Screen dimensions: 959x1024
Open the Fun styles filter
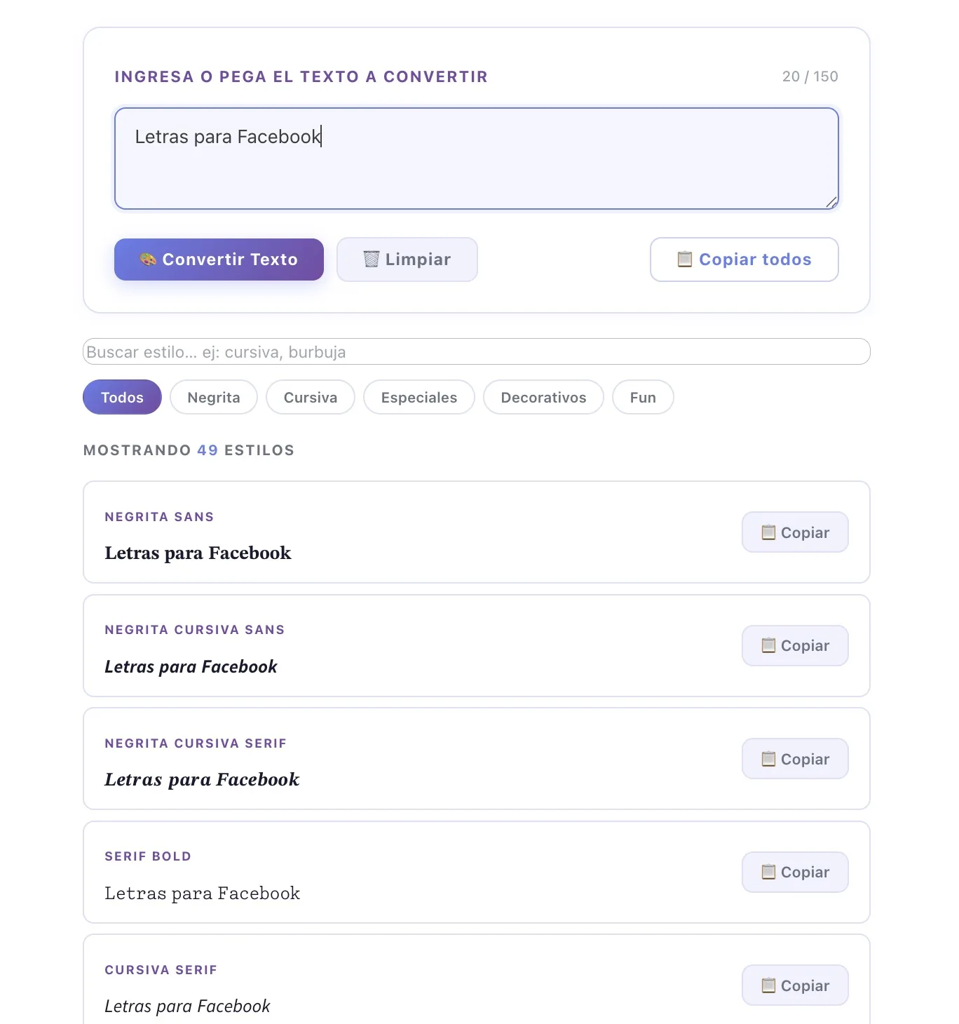[643, 398]
